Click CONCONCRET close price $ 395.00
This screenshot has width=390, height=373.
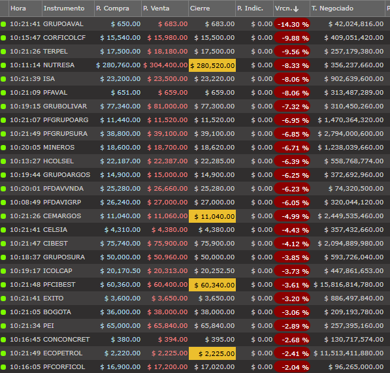coord(219,339)
